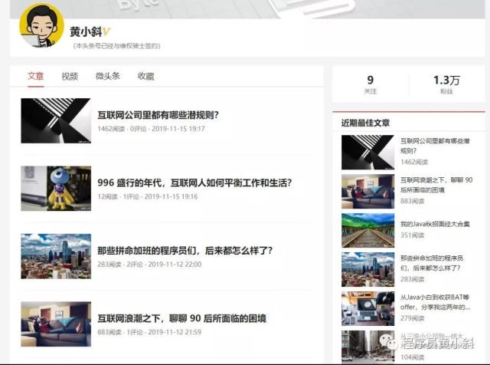Click the profile name 黄小斜
490x365 pixels.
pos(86,31)
